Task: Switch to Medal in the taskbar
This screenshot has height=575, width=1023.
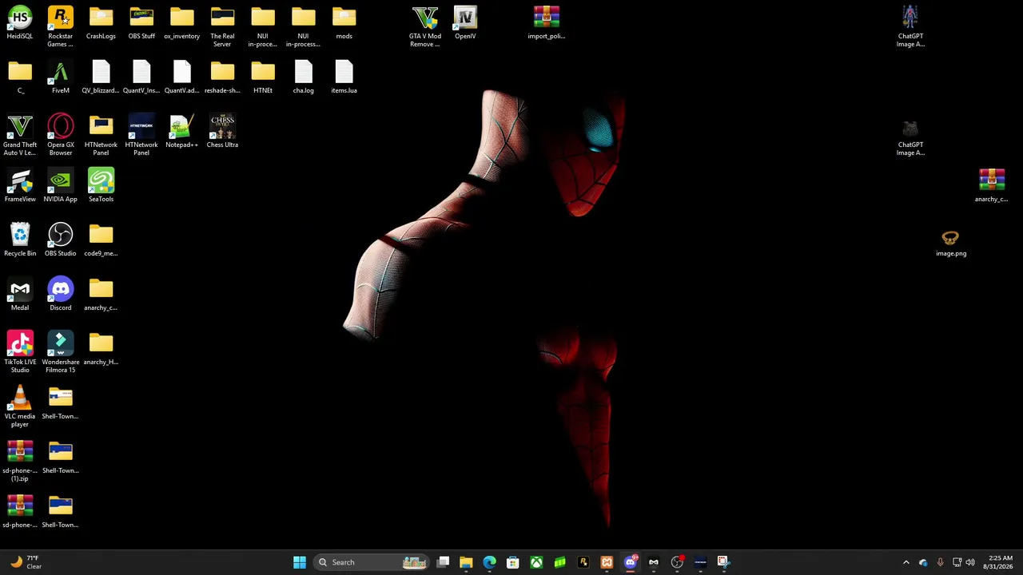Action: [654, 562]
